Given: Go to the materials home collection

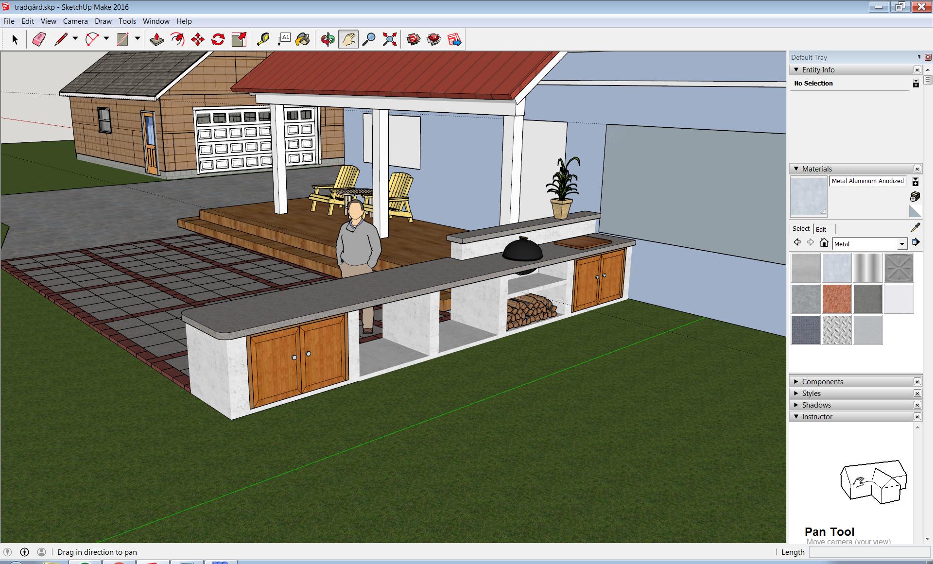Looking at the screenshot, I should [x=824, y=242].
